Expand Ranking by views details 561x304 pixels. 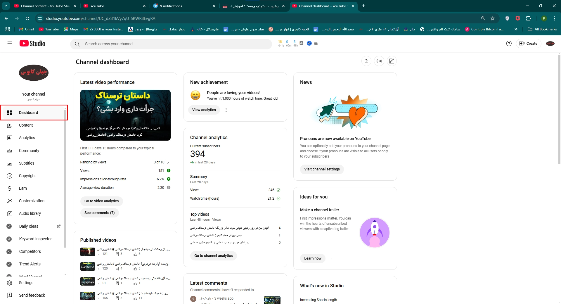(x=169, y=162)
